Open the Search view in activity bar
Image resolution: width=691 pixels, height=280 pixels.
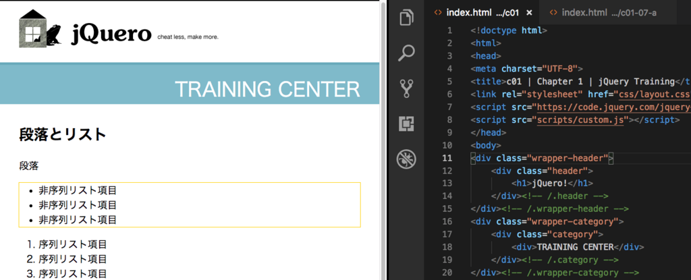[x=406, y=53]
